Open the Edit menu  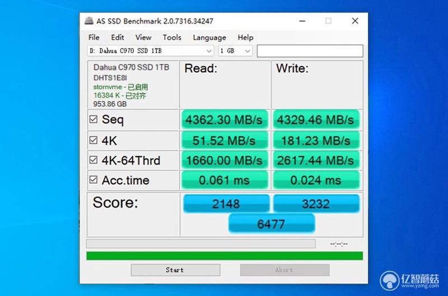coord(118,37)
